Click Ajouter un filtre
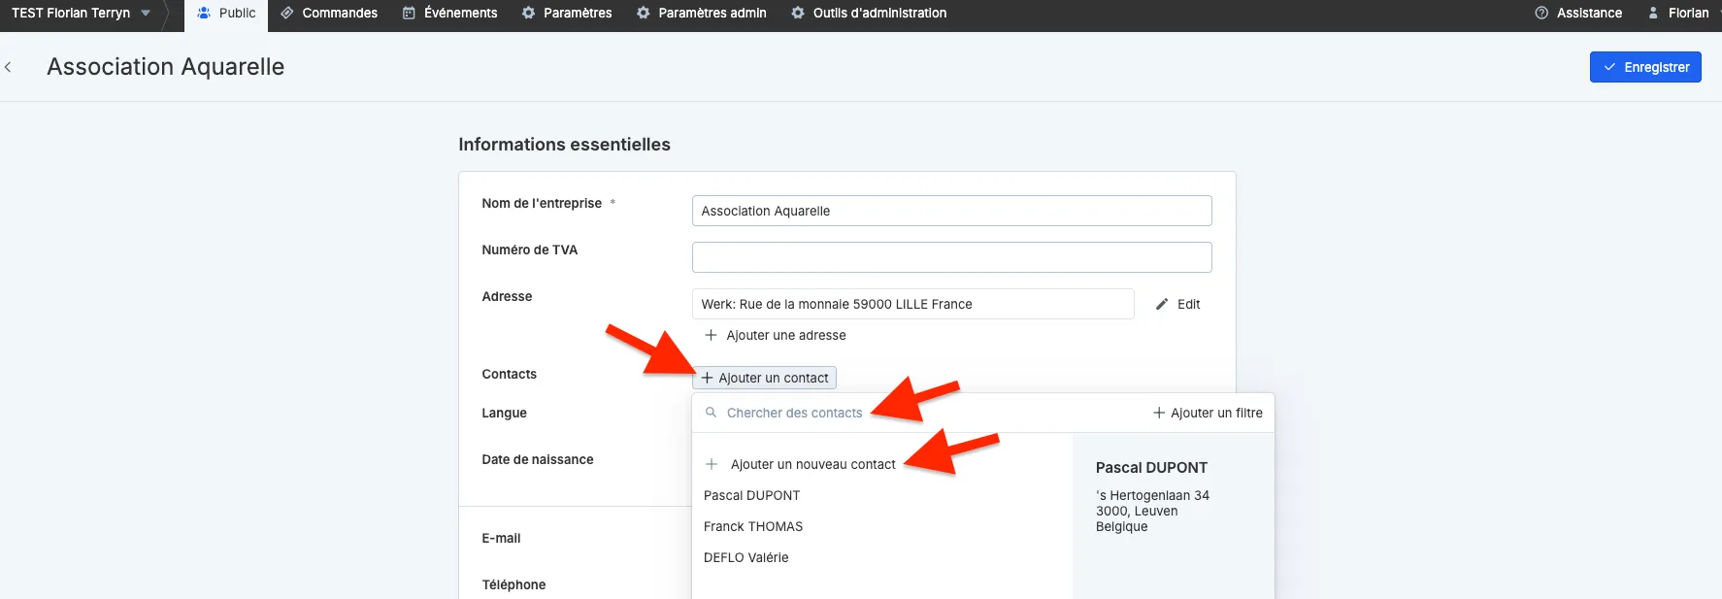 pos(1208,413)
